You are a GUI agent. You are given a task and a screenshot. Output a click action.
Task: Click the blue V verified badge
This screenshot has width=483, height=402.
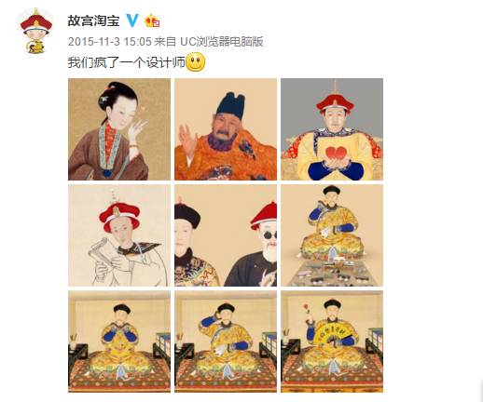tap(132, 20)
